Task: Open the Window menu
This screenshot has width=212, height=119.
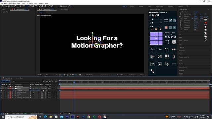Action: tap(41, 4)
